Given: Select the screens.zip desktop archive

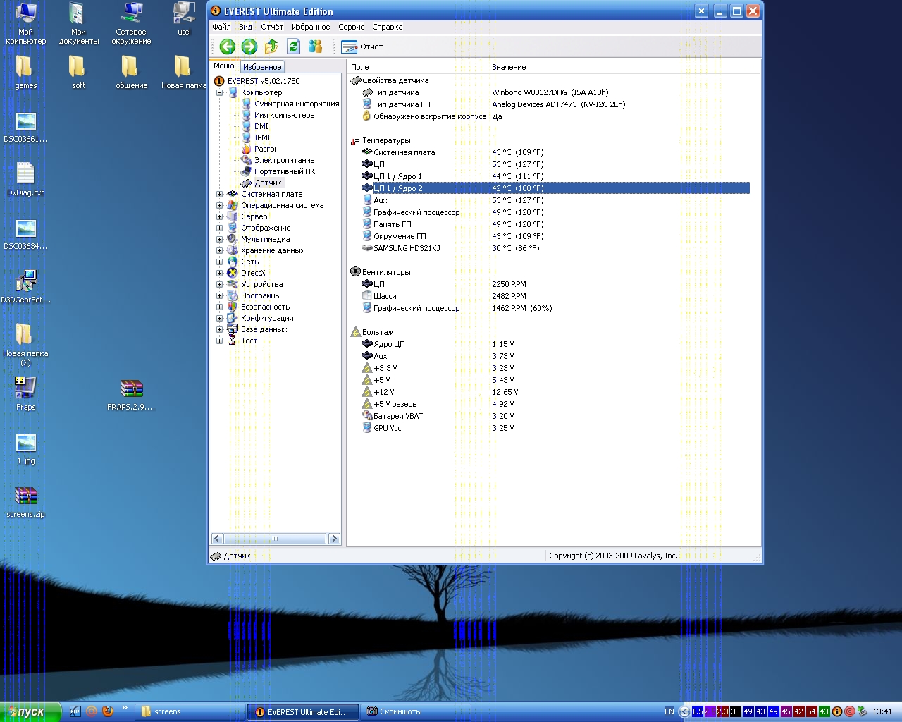Looking at the screenshot, I should [x=25, y=501].
